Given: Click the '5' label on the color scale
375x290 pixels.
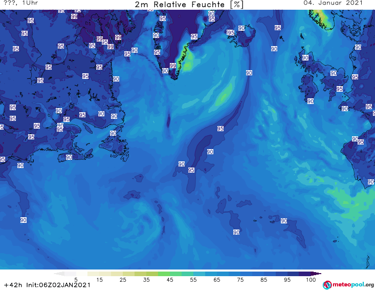Looking at the screenshot, I should point(76,280).
